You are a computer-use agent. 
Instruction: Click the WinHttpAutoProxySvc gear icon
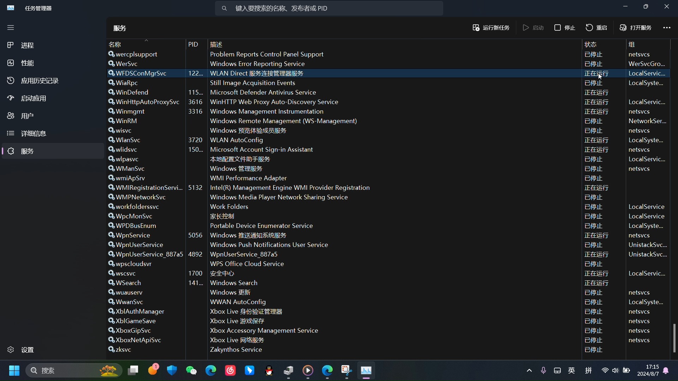coord(112,102)
